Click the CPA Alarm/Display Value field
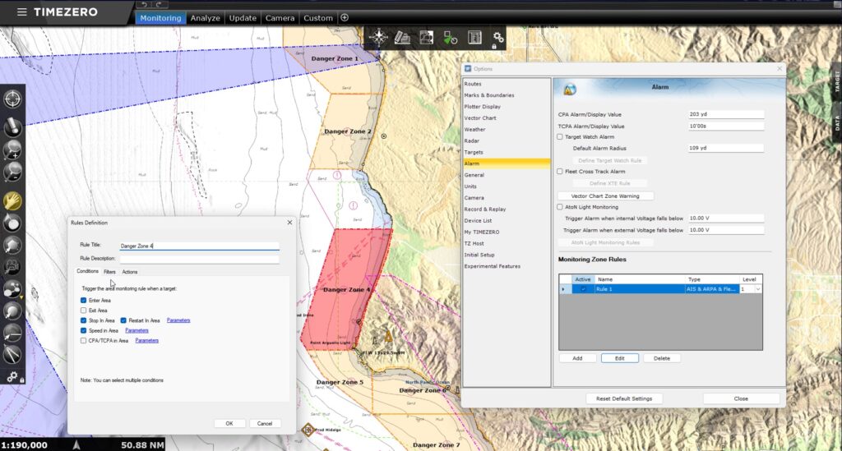The image size is (842, 451). coord(726,114)
